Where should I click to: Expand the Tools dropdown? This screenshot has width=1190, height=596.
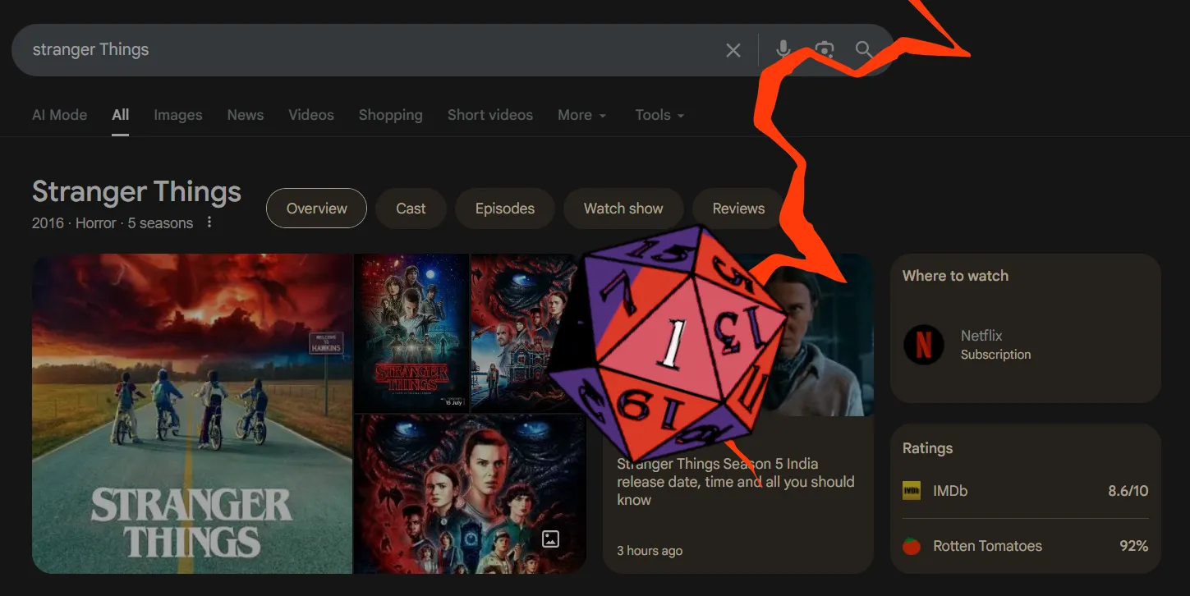(659, 115)
